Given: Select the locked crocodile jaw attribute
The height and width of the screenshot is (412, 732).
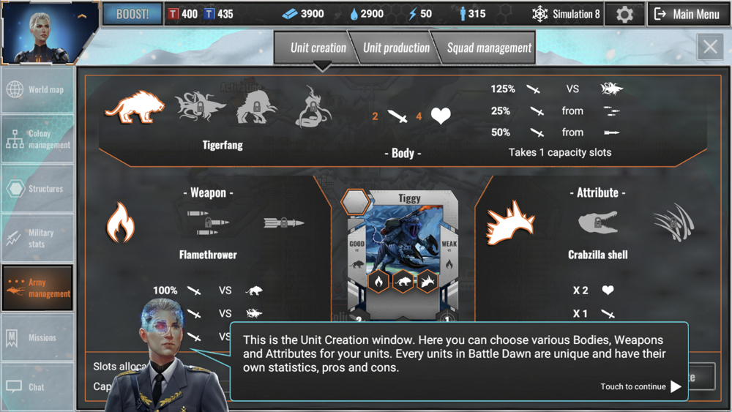Looking at the screenshot, I should click(598, 222).
